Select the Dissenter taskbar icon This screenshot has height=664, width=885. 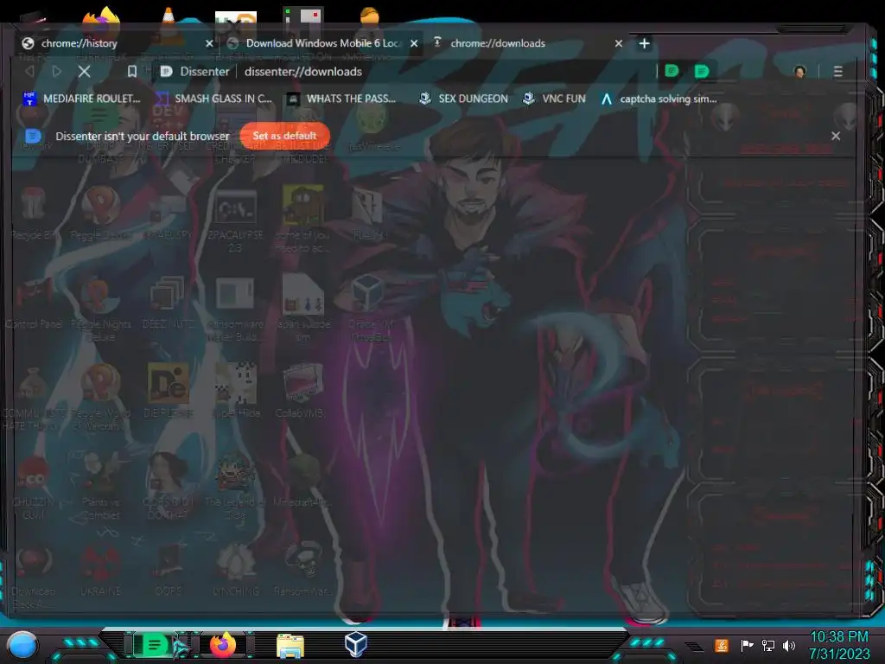(154, 645)
